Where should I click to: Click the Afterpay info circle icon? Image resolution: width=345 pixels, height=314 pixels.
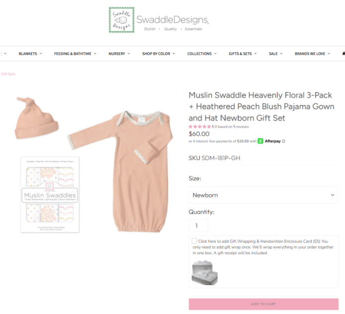[x=284, y=141]
